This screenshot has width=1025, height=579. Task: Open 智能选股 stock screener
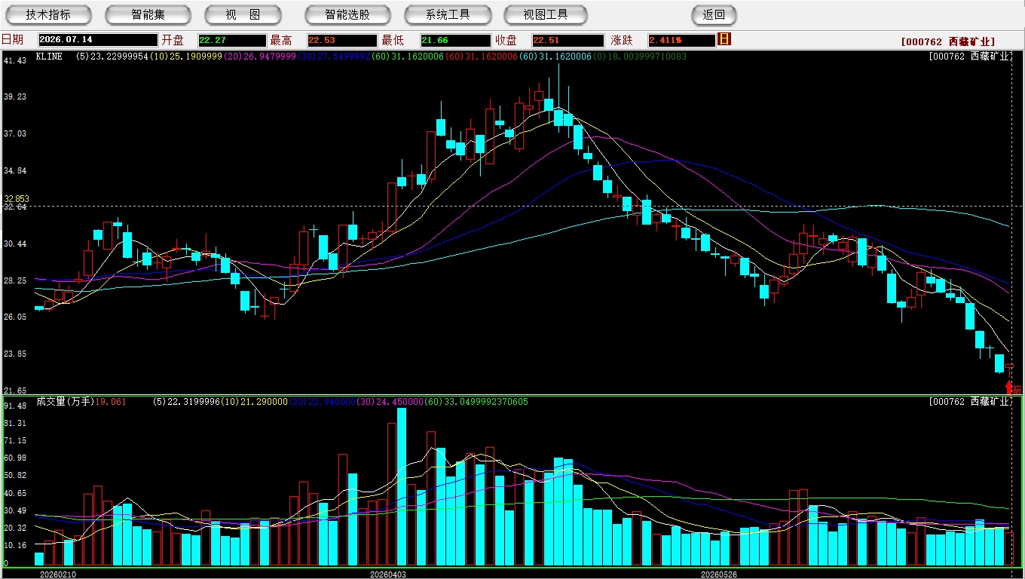pyautogui.click(x=347, y=14)
